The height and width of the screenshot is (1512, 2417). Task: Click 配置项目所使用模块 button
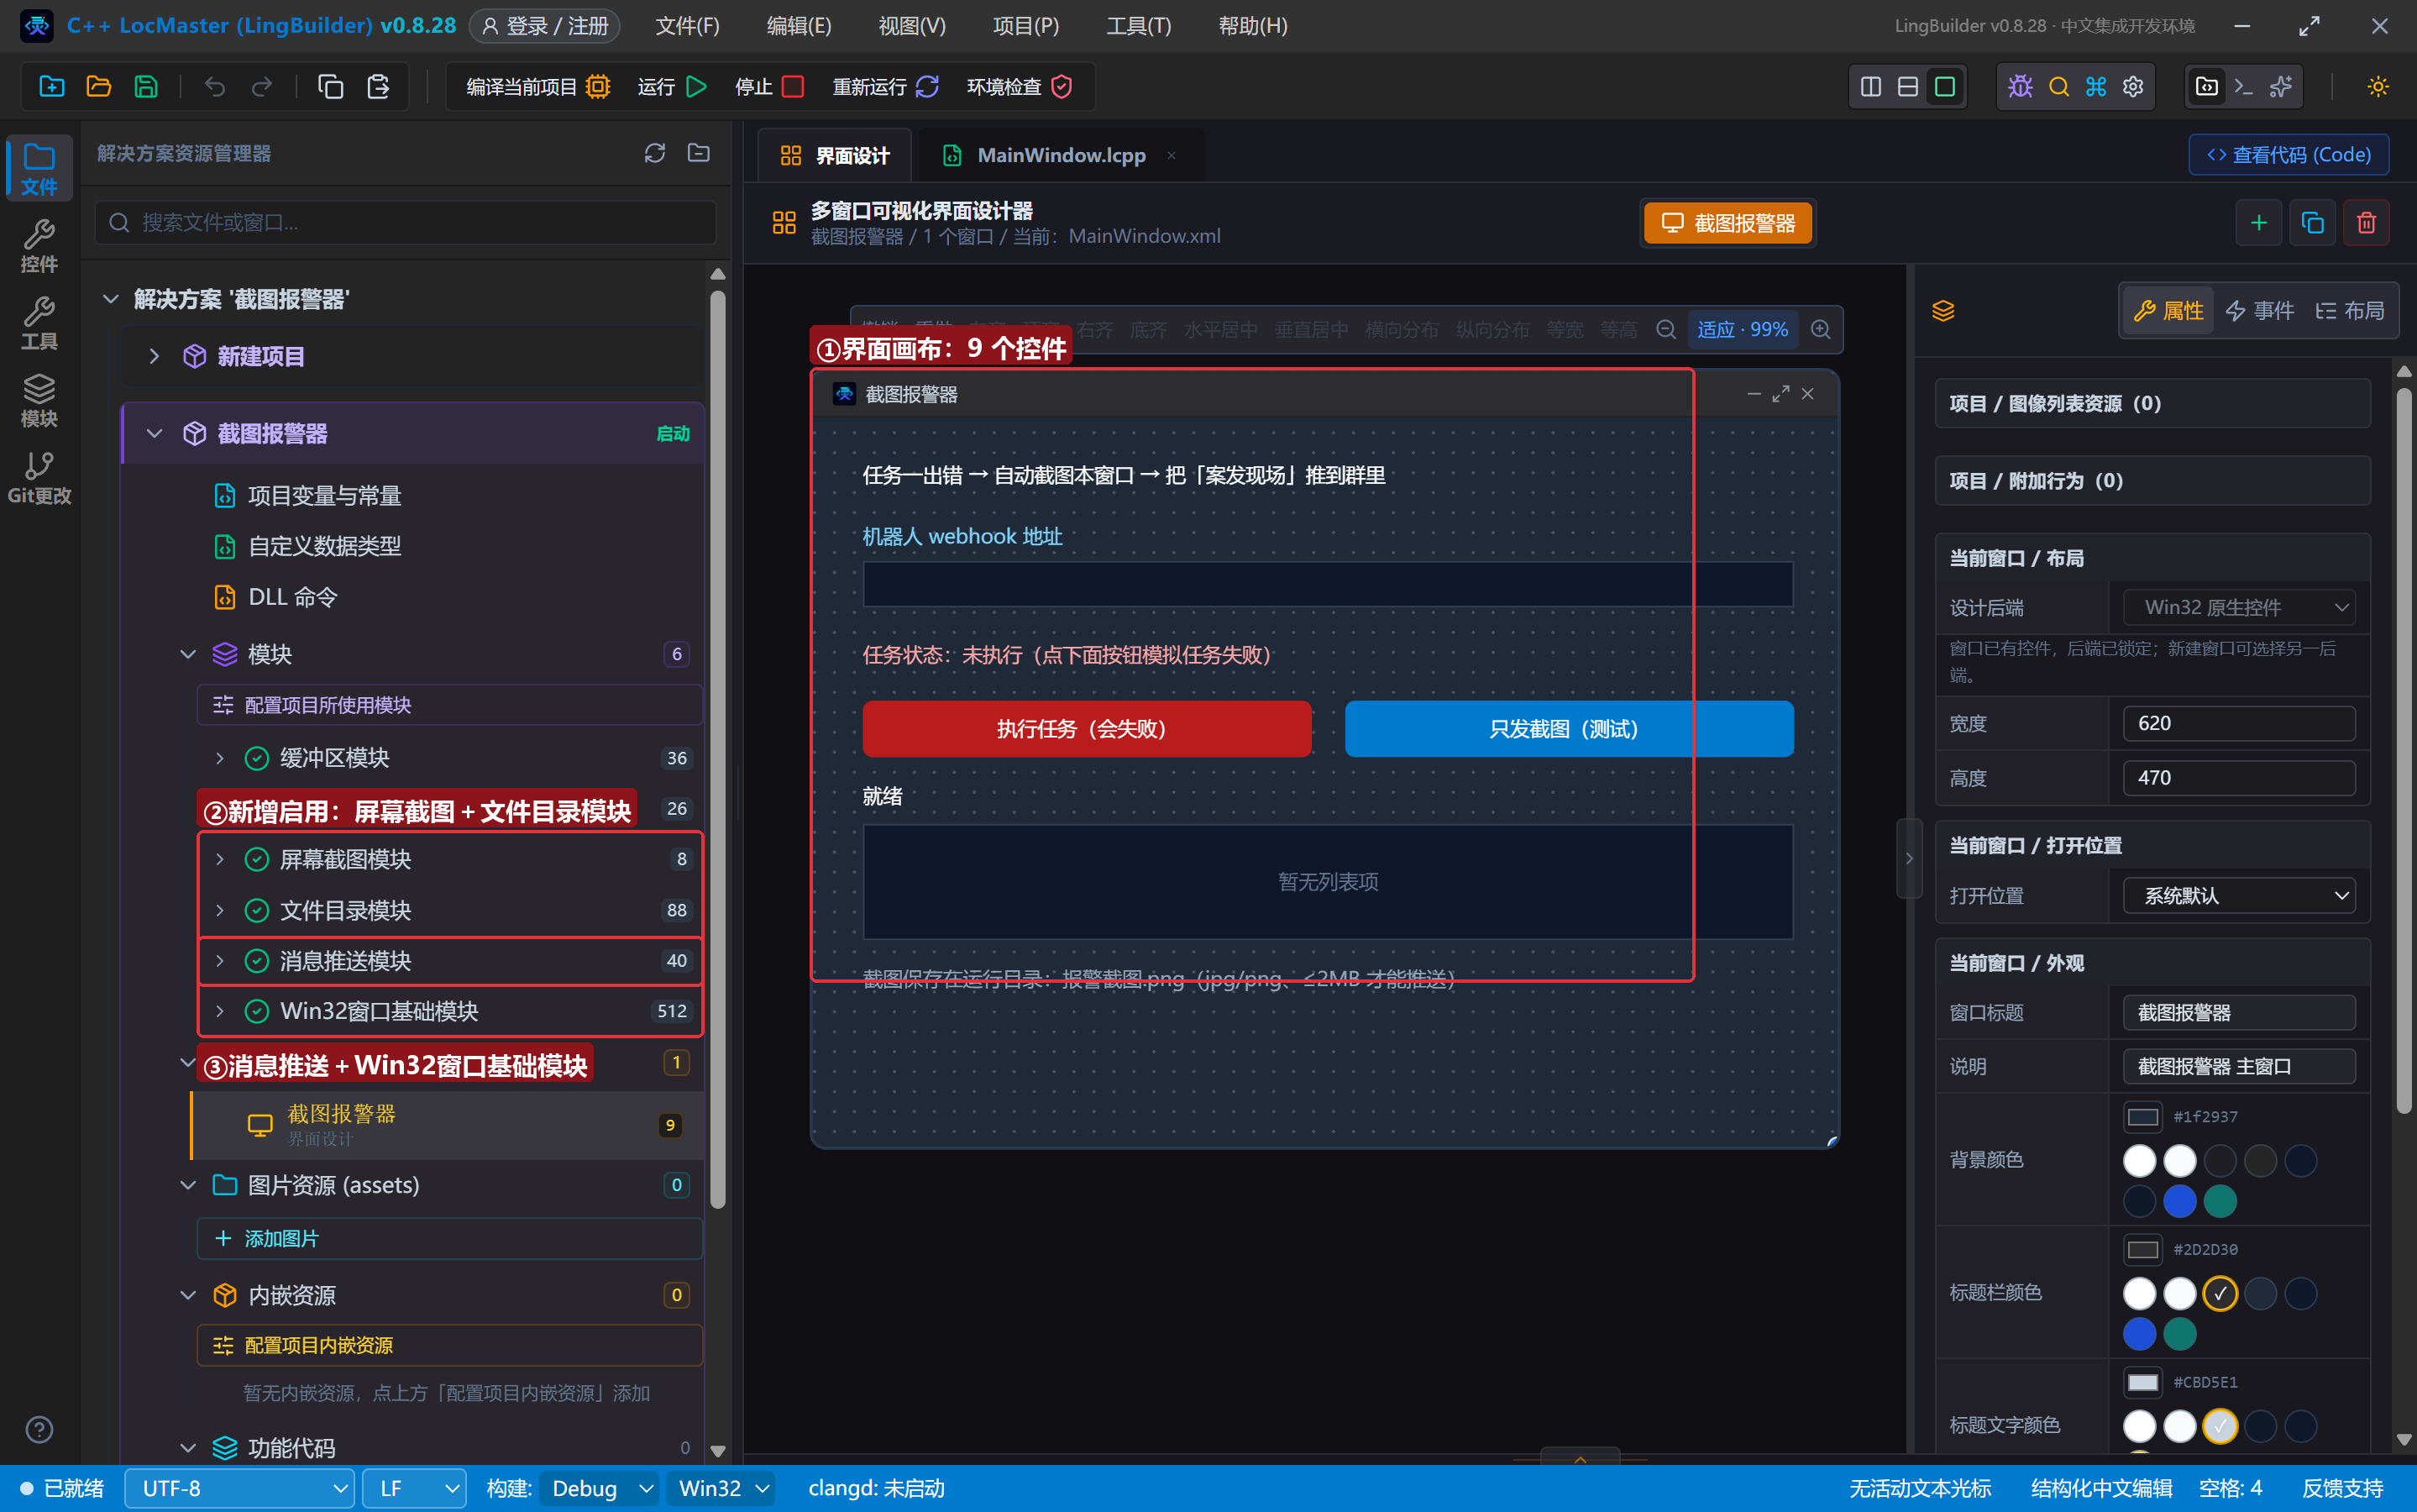click(x=450, y=705)
